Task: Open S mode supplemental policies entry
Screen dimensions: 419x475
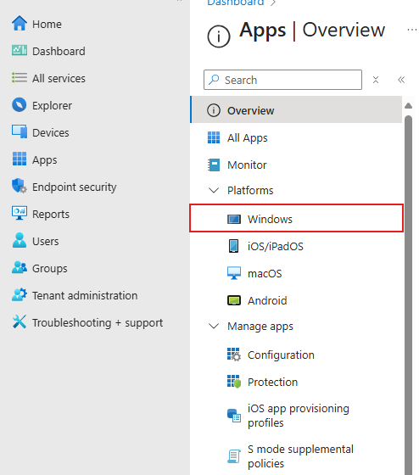Action: (x=296, y=456)
